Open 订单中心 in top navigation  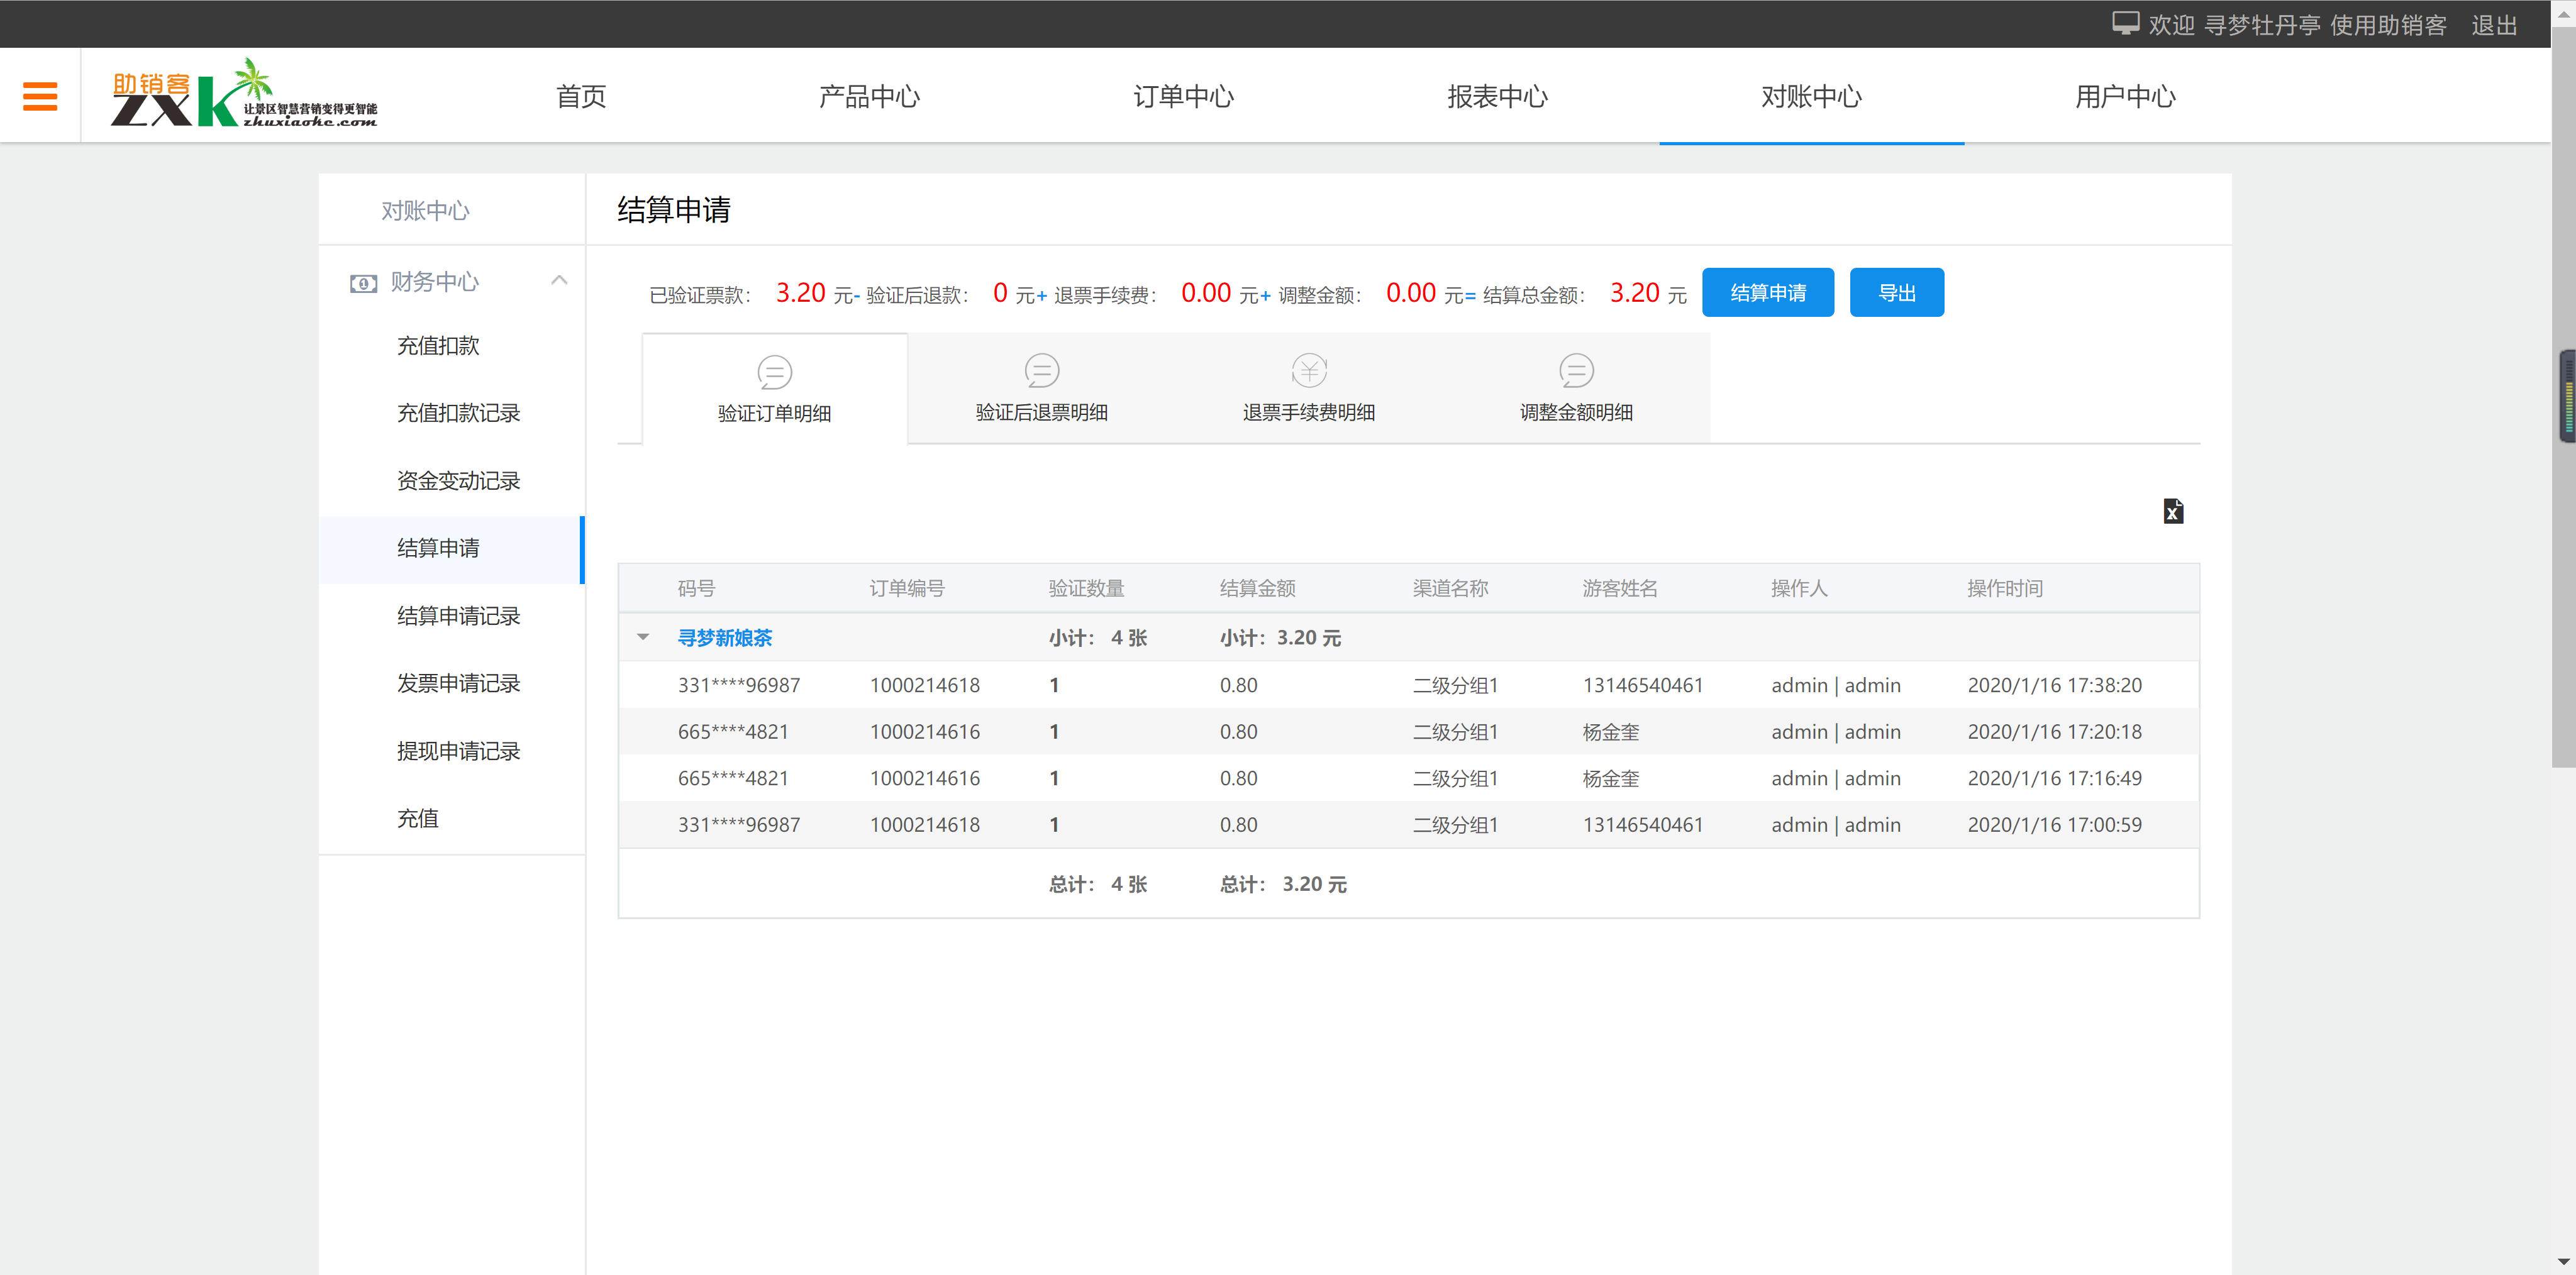coord(1183,97)
